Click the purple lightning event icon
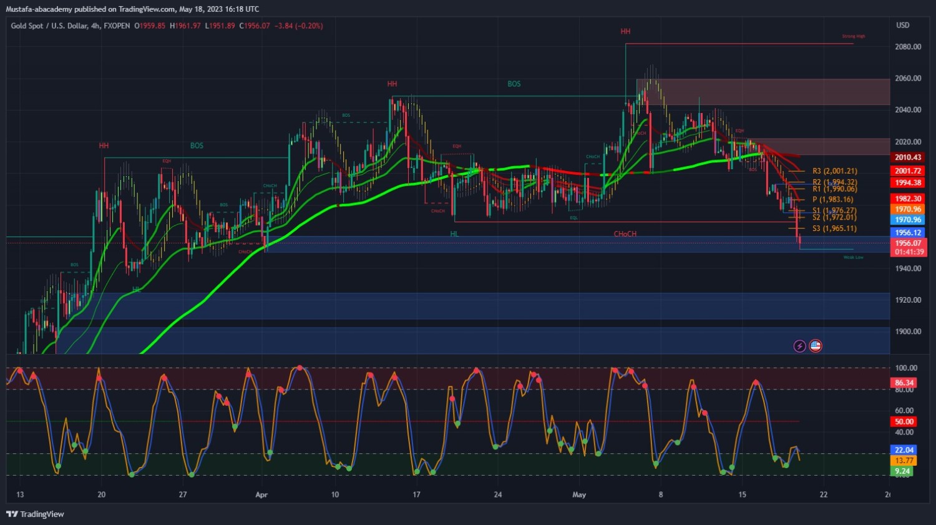The image size is (936, 525). click(x=799, y=346)
